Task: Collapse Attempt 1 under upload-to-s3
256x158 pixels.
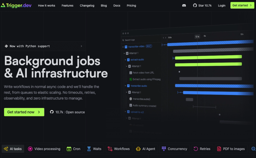Action: (126, 118)
